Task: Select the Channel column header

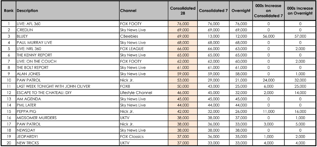Action: pos(144,11)
